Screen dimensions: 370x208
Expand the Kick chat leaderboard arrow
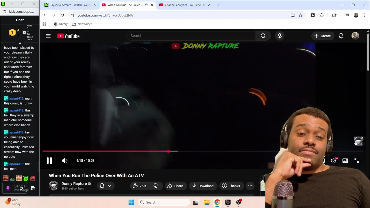click(x=20, y=42)
